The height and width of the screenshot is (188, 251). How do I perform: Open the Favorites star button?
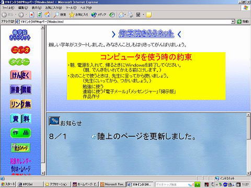[x=78, y=15]
